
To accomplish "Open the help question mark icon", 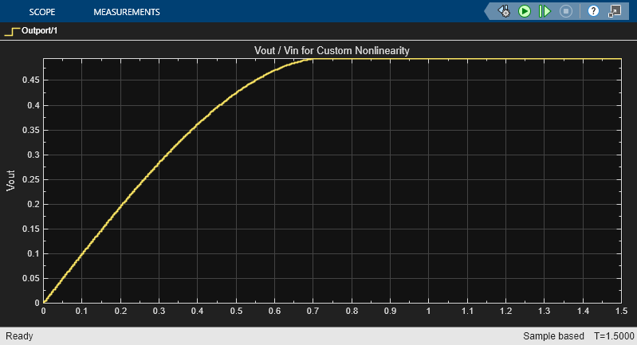I will [593, 11].
